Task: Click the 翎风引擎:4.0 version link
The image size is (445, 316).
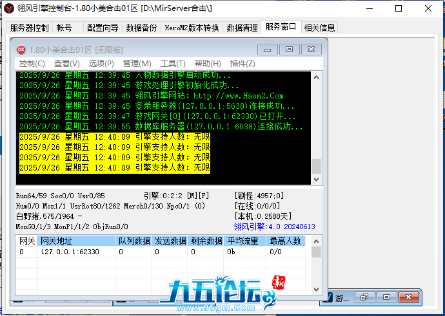Action: 274,227
